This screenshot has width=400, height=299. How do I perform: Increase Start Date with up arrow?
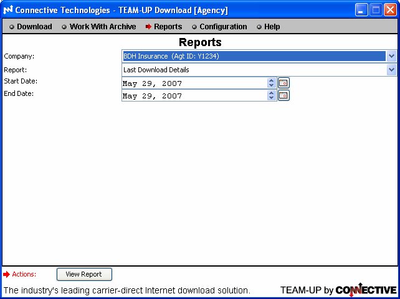coord(271,80)
